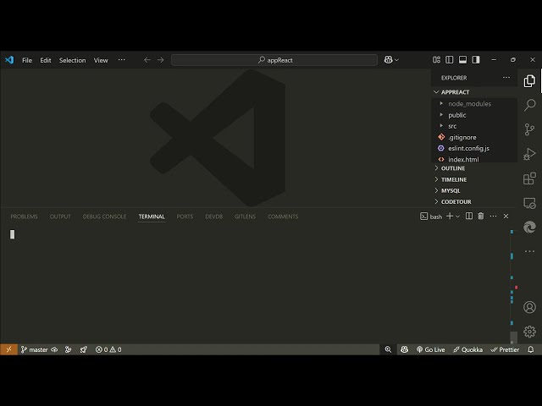The image size is (542, 406).
Task: Switch to DEBUG CONSOLE tab
Action: click(104, 217)
